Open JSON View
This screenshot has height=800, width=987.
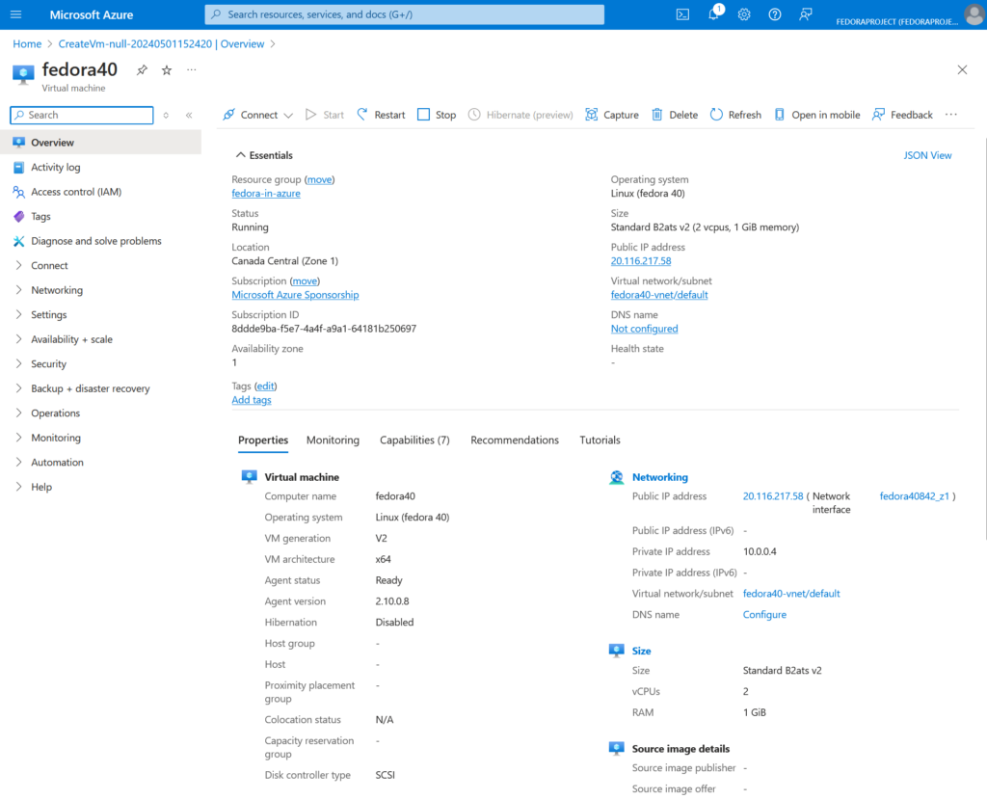tap(927, 155)
